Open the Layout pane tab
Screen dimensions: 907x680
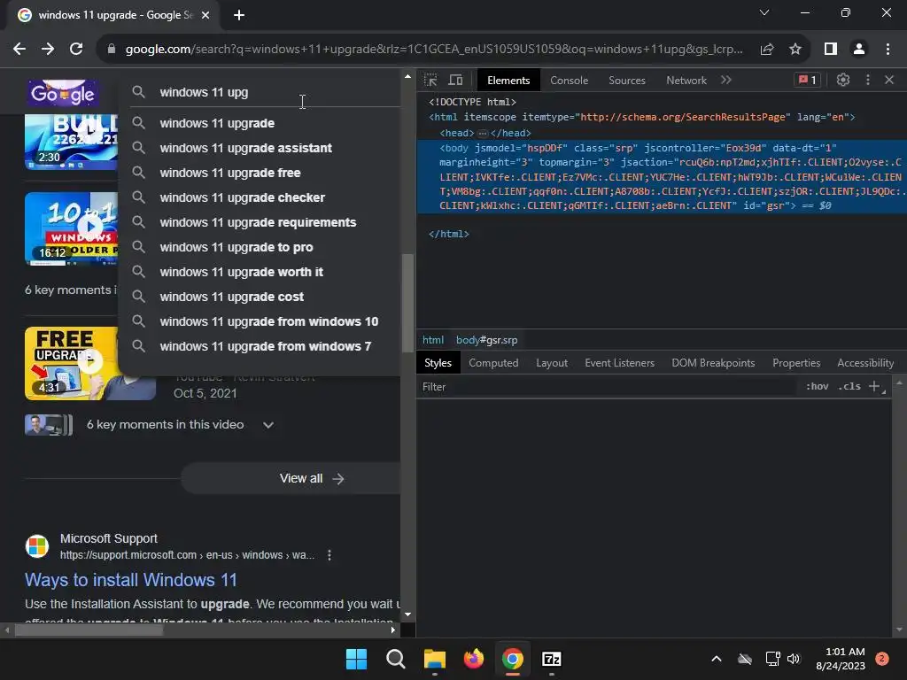pyautogui.click(x=552, y=362)
